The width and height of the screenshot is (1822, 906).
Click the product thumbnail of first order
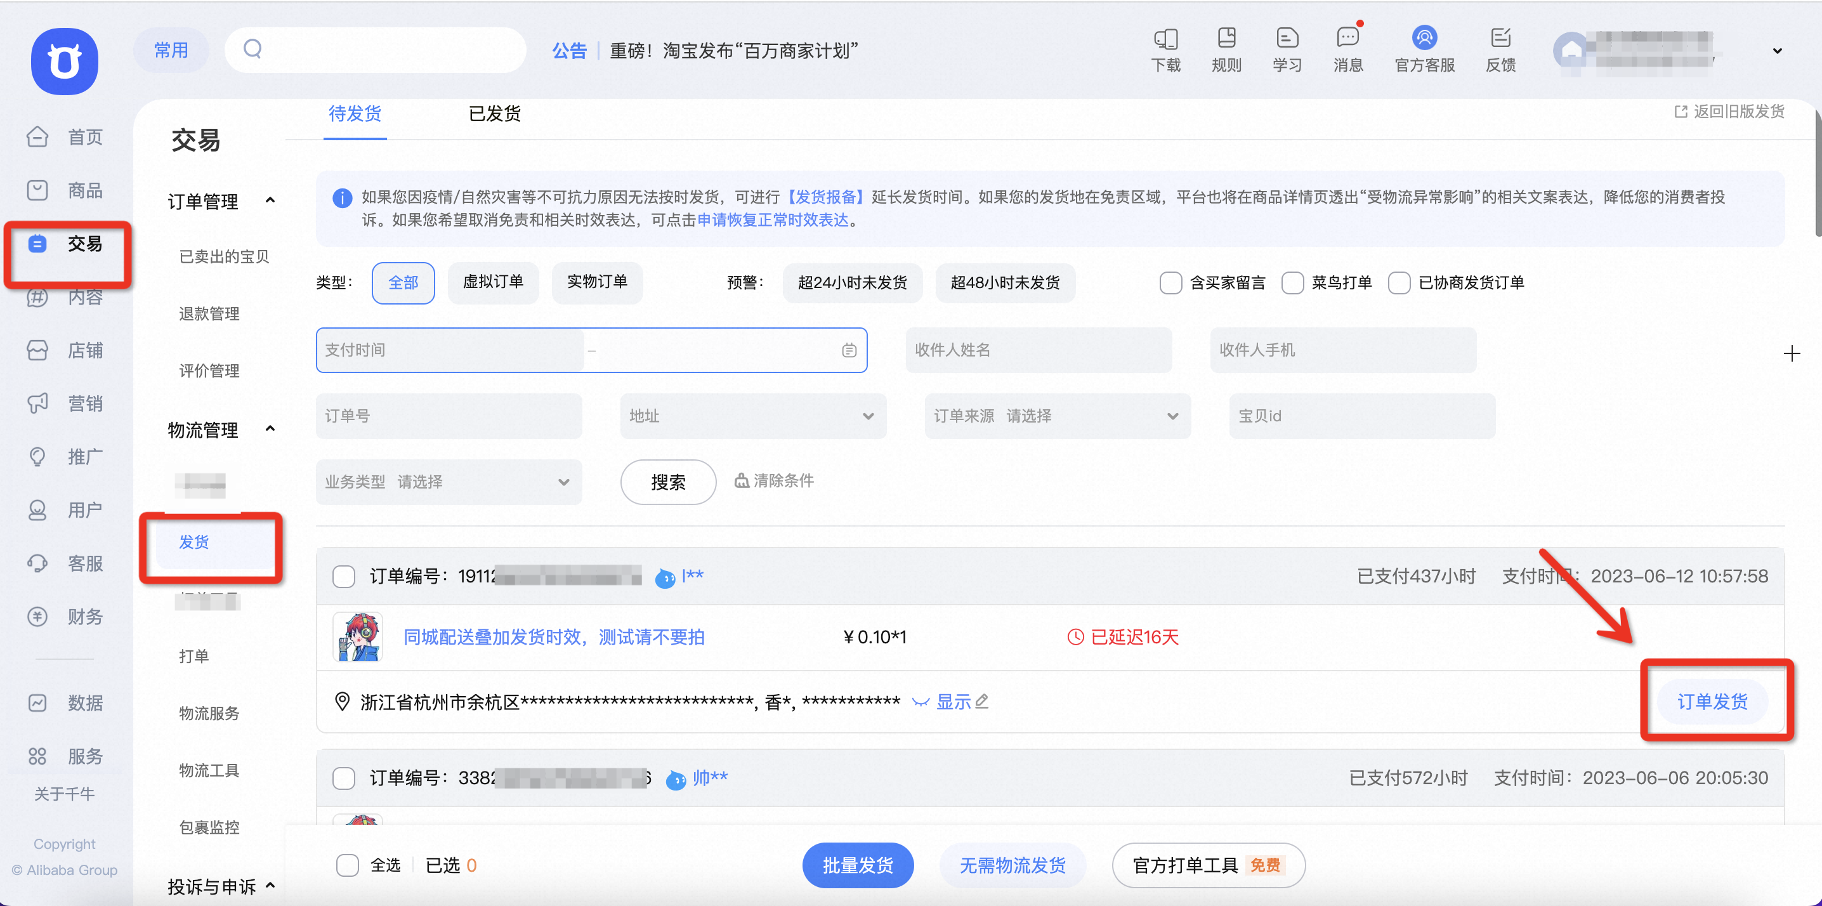pos(358,636)
